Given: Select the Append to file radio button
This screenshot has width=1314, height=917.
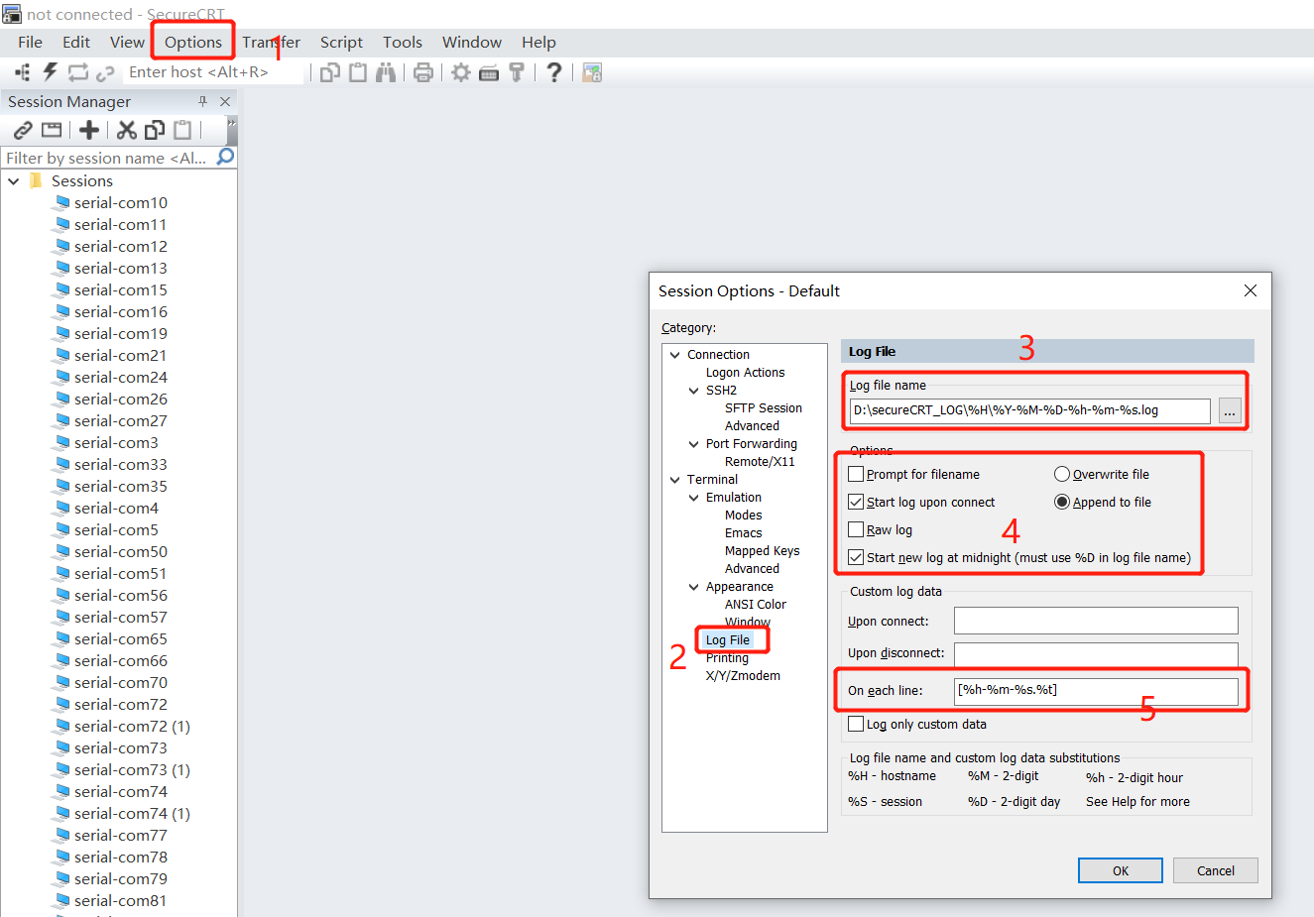Looking at the screenshot, I should [x=1062, y=502].
